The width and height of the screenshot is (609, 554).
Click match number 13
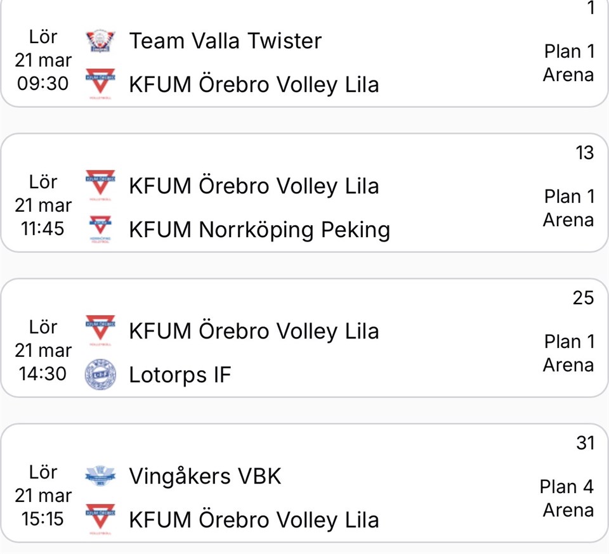(x=584, y=153)
